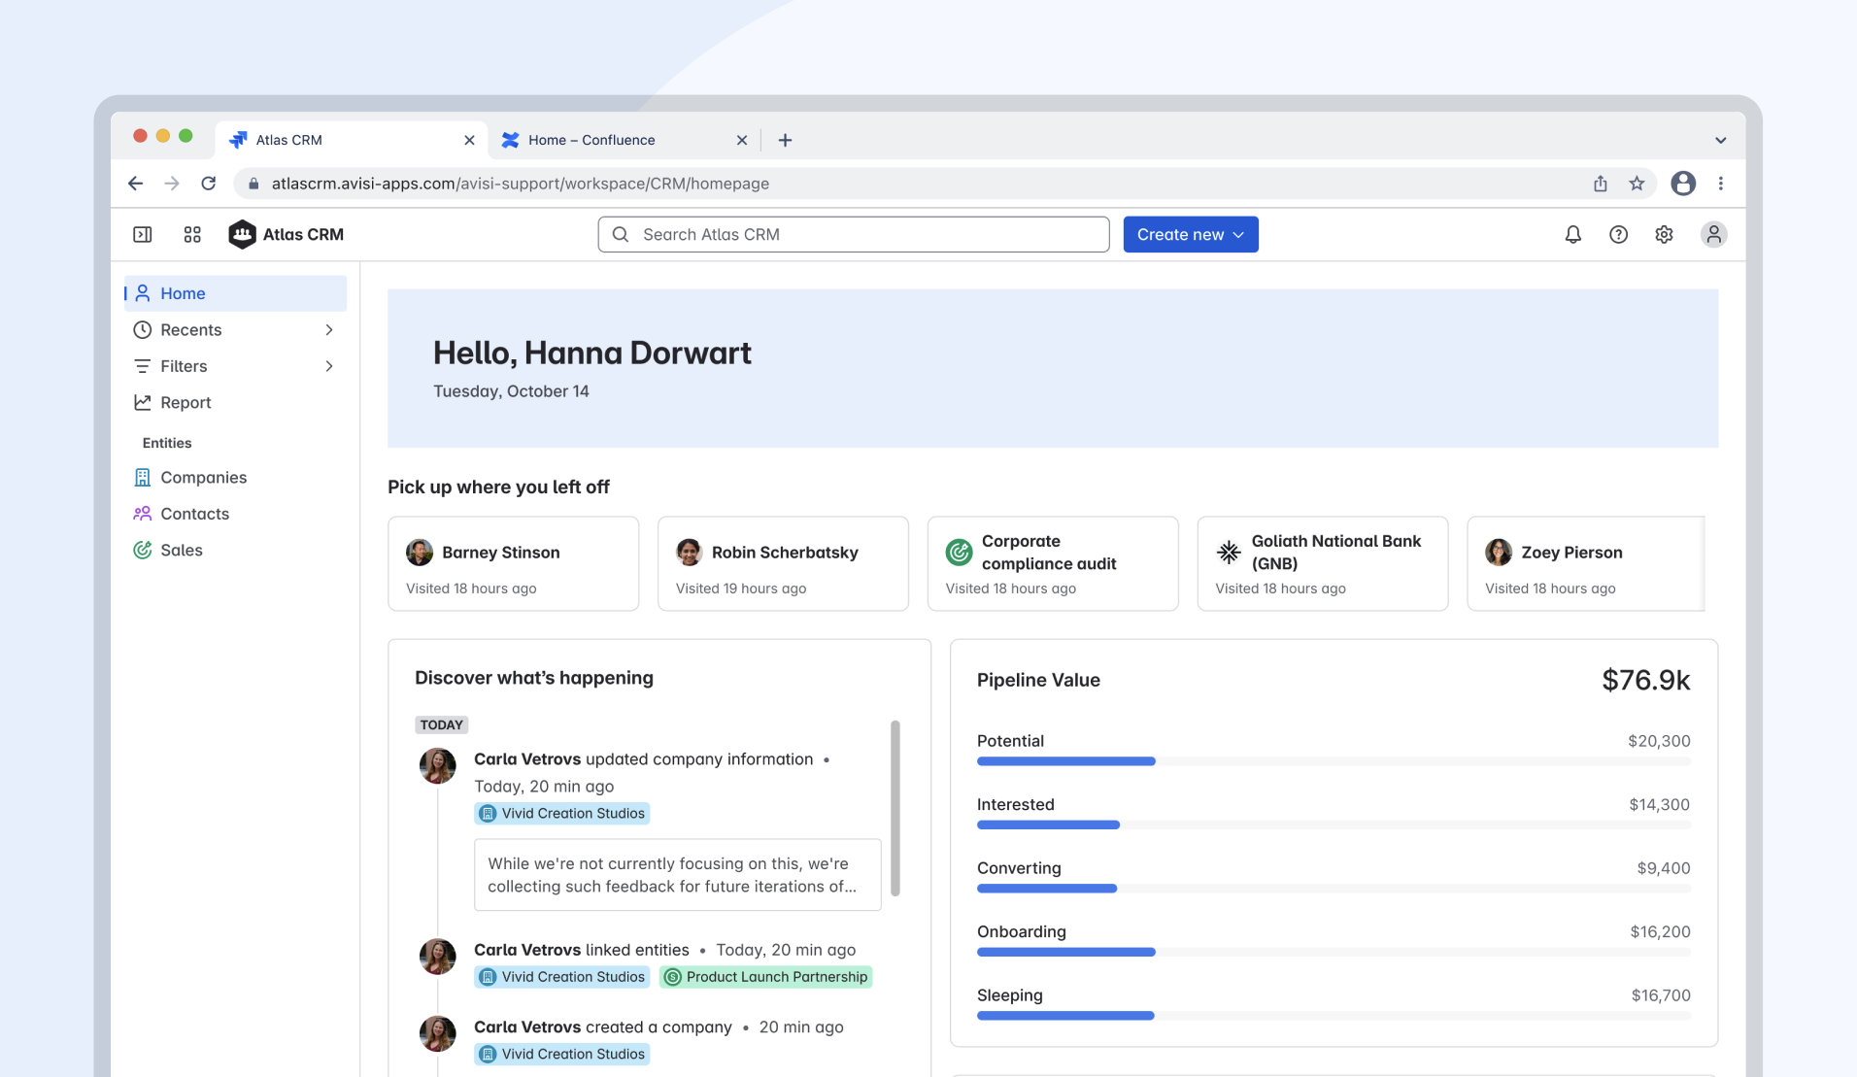Click Goliath National Bank snowflake logo
1857x1077 pixels.
1229,553
